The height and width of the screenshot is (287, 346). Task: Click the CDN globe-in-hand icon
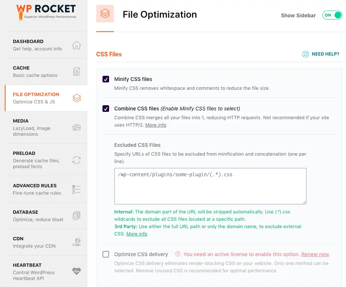tap(76, 242)
